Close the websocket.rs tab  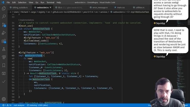(x=50, y=7)
